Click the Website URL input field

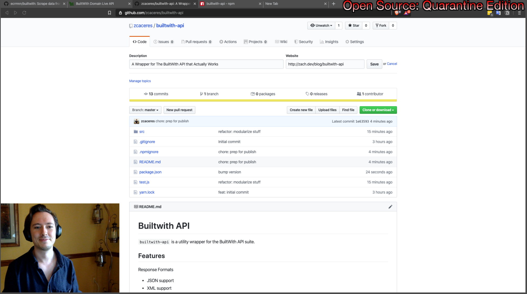point(325,64)
